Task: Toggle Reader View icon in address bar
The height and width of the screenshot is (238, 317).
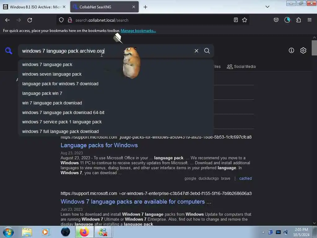Action: click(x=236, y=20)
